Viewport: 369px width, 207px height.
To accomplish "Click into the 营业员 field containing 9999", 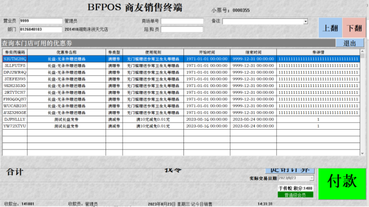I will point(41,21).
